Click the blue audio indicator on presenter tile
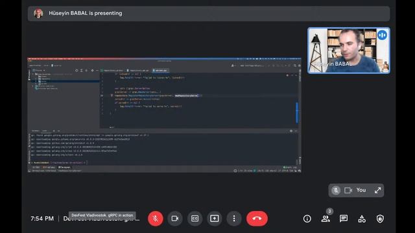This screenshot has width=415, height=233. pyautogui.click(x=382, y=35)
